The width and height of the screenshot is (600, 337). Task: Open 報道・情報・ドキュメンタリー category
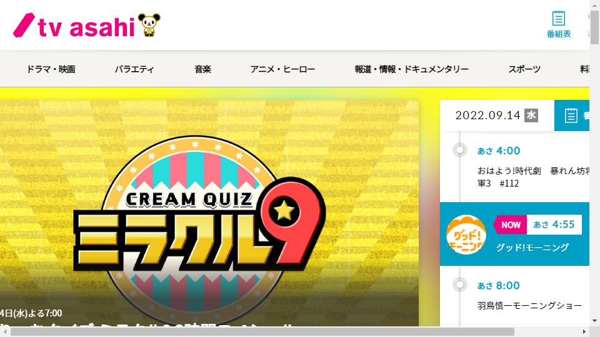click(x=412, y=69)
